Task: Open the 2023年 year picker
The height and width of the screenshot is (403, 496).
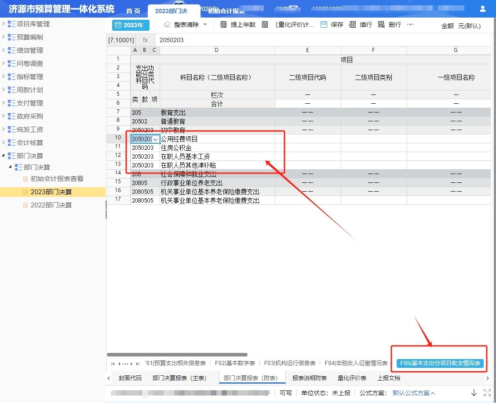Action: point(131,25)
